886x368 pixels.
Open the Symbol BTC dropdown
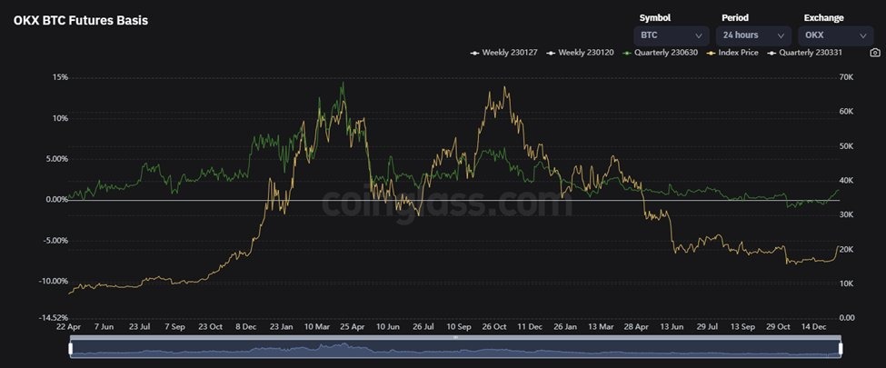pyautogui.click(x=672, y=35)
